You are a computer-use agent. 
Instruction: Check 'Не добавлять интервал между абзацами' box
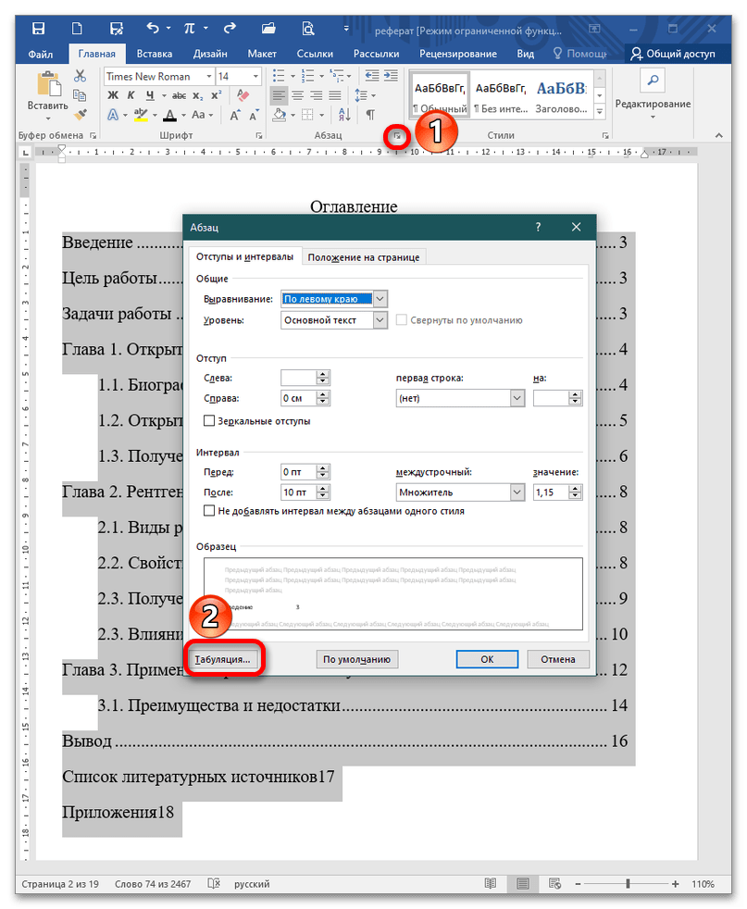tap(209, 511)
